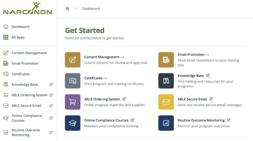Click 'Submit content for review and approval' description

point(116,63)
